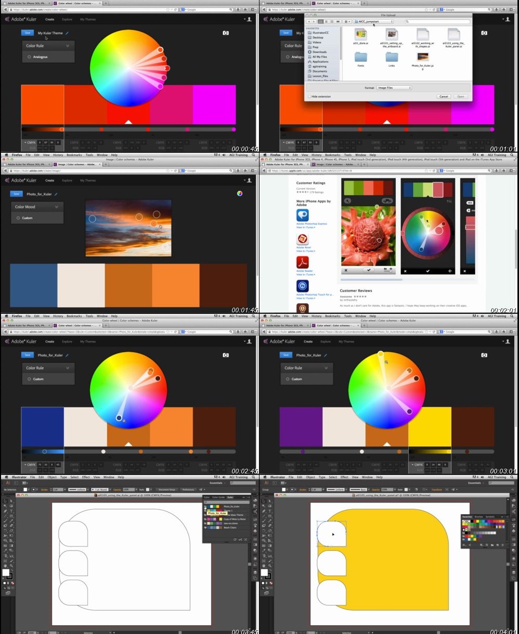519x634 pixels.
Task: Click the Adobe Reader app icon
Action: tap(302, 263)
